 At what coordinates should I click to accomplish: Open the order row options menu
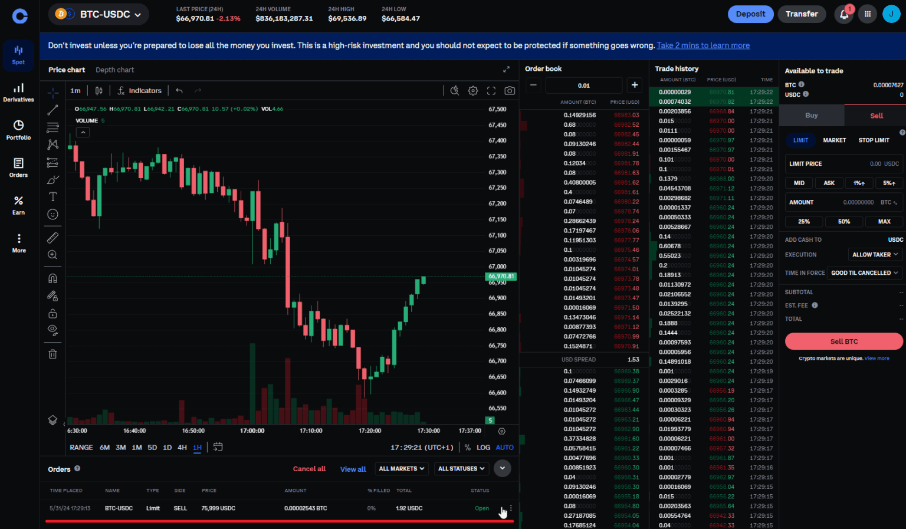511,508
